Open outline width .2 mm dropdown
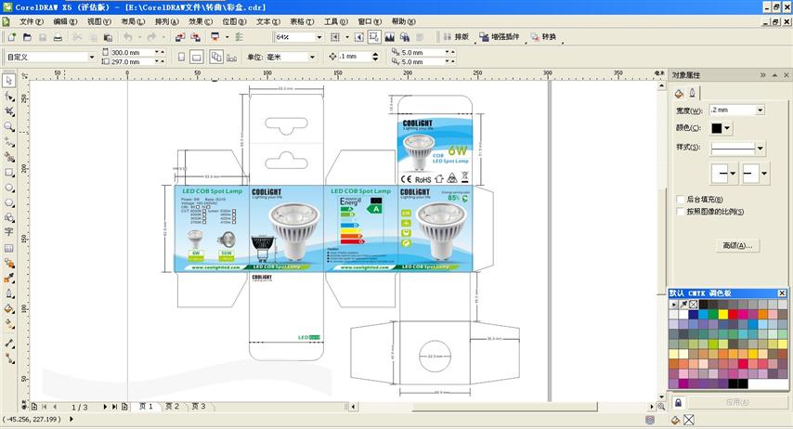This screenshot has height=429, width=793. (x=760, y=110)
